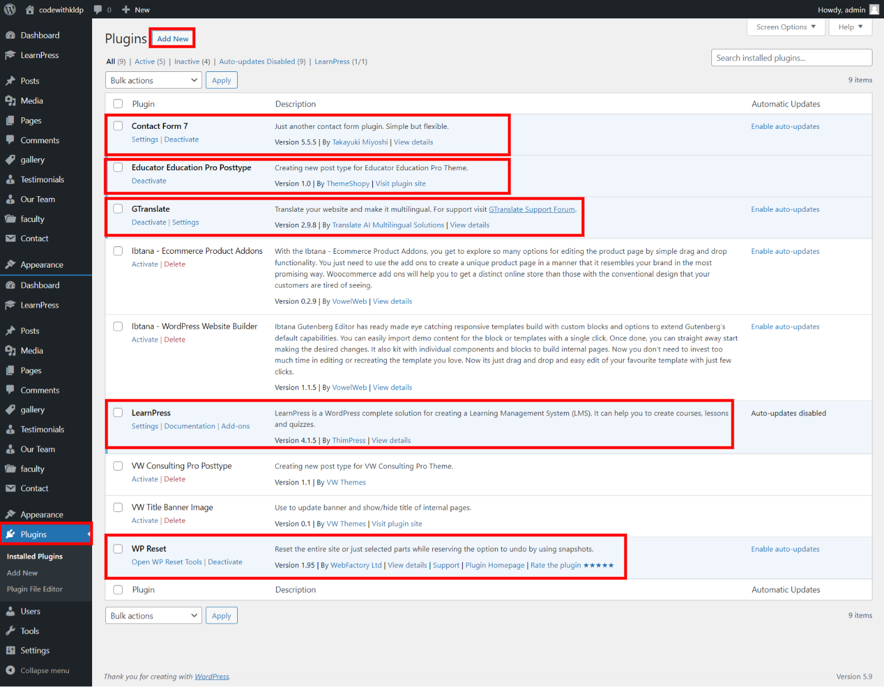Click the Collapse menu arrow icon
Image resolution: width=884 pixels, height=687 pixels.
(10, 670)
